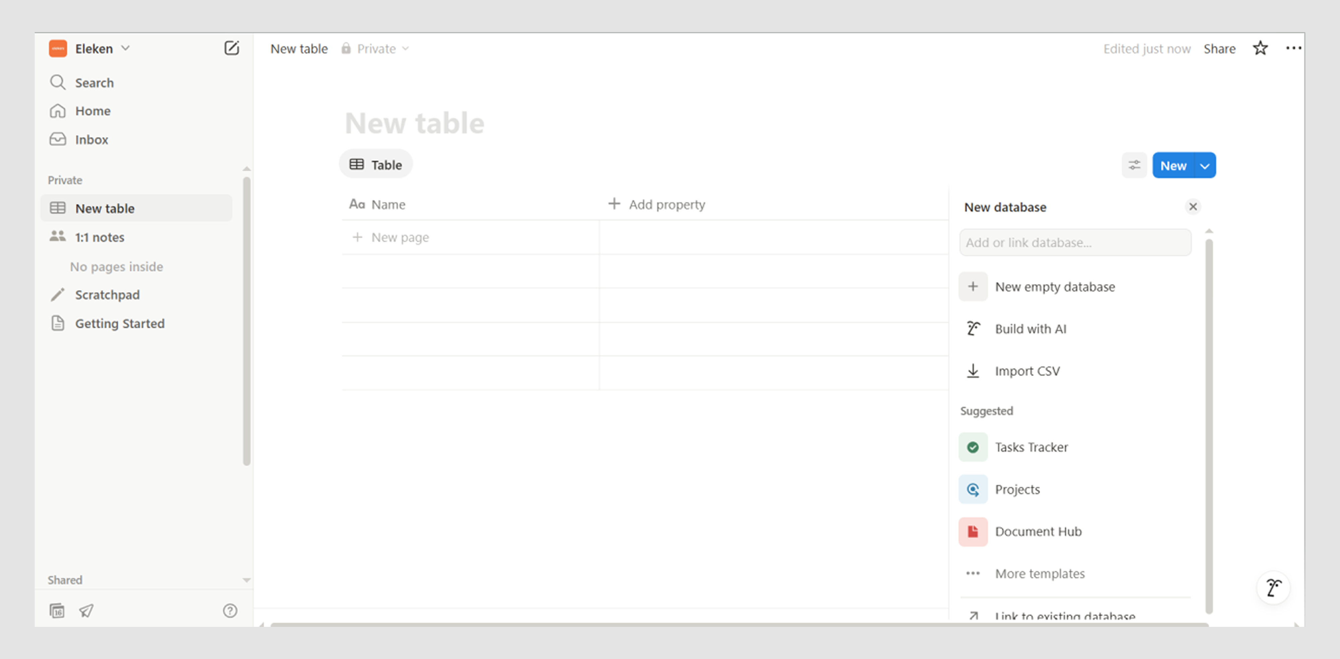Click New page row in table
The height and width of the screenshot is (659, 1340).
point(470,237)
